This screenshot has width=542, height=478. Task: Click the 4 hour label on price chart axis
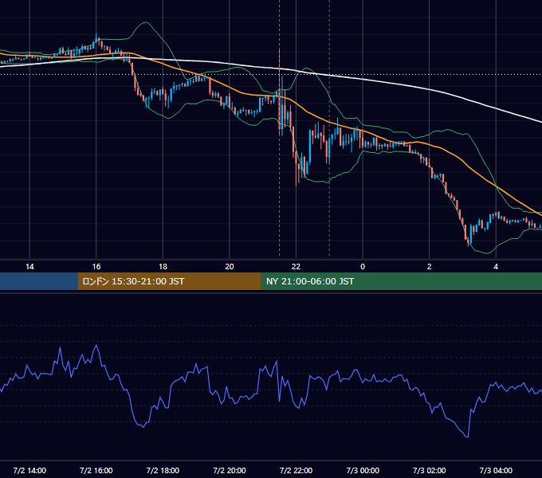496,267
